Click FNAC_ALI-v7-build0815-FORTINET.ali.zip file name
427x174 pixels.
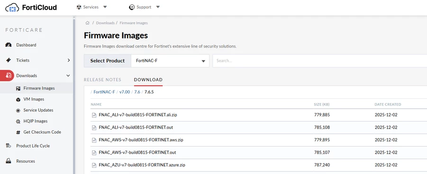click(138, 115)
